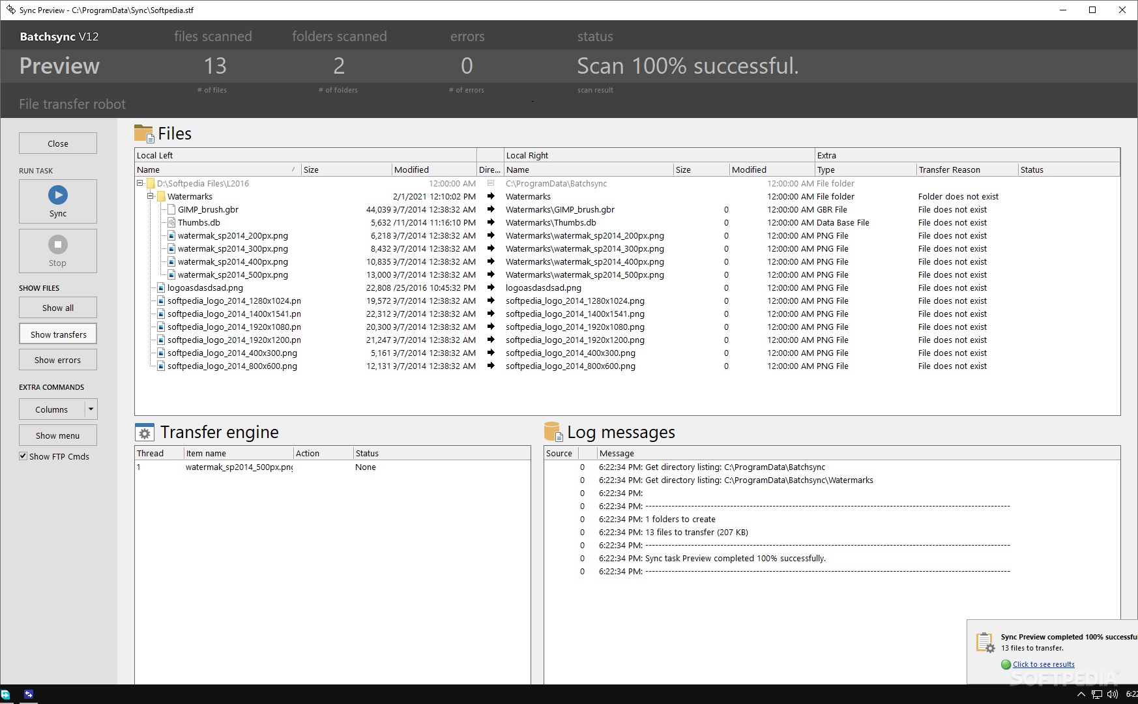Open the Batchsync taskbar icon

[29, 694]
